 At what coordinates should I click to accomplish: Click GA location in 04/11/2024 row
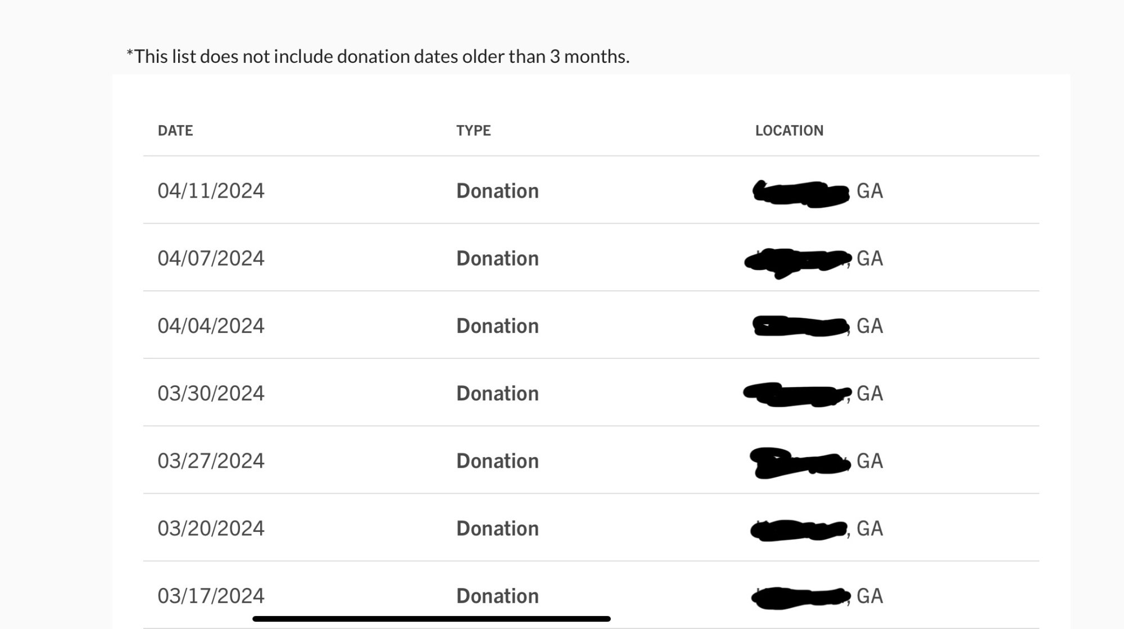(x=869, y=191)
